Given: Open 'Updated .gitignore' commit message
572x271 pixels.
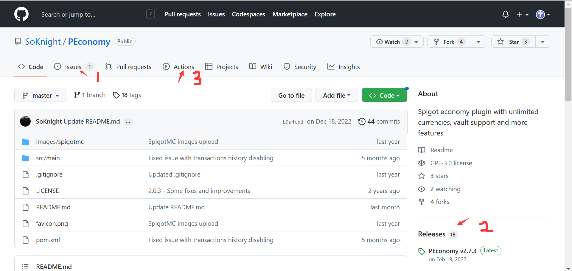Looking at the screenshot, I should pyautogui.click(x=174, y=175).
